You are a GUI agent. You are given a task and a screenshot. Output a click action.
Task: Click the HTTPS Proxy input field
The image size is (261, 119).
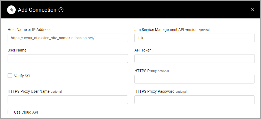195,79
